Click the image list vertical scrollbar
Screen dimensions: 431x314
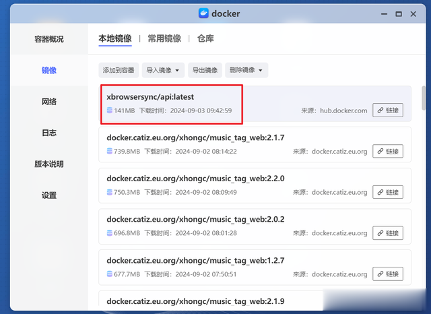tap(424, 98)
